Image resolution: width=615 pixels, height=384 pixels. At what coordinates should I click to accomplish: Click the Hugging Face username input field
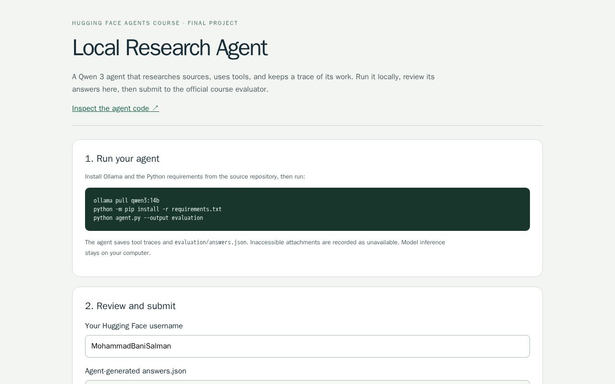tap(307, 346)
